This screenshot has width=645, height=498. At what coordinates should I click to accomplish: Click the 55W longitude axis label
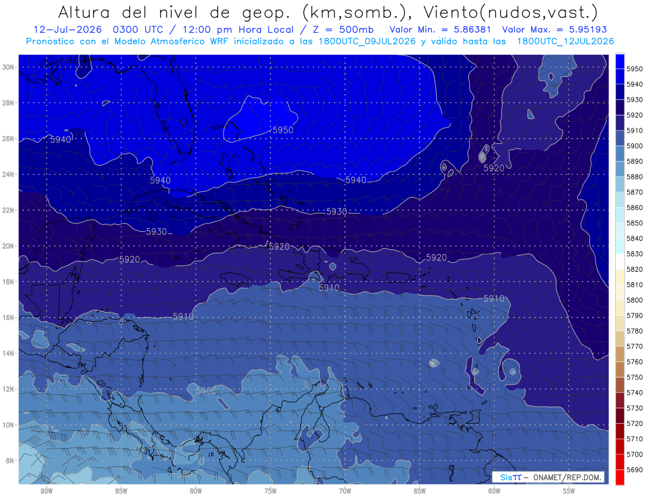click(569, 492)
